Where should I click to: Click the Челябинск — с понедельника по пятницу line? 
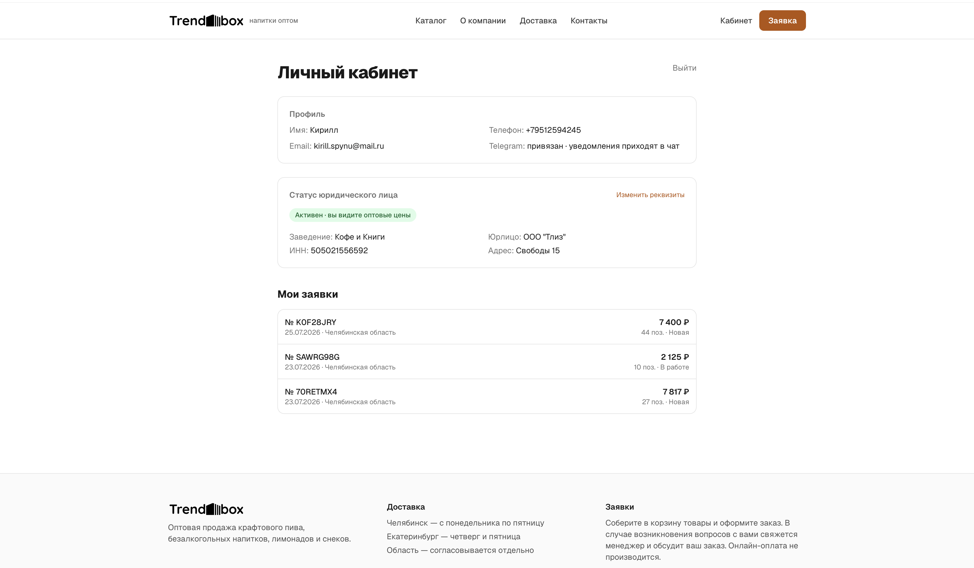point(465,523)
